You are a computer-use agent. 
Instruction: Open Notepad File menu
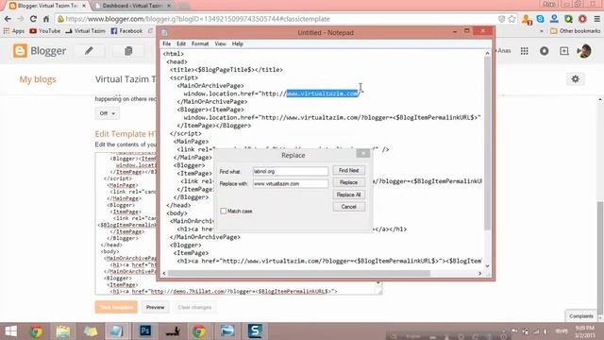pyautogui.click(x=166, y=44)
